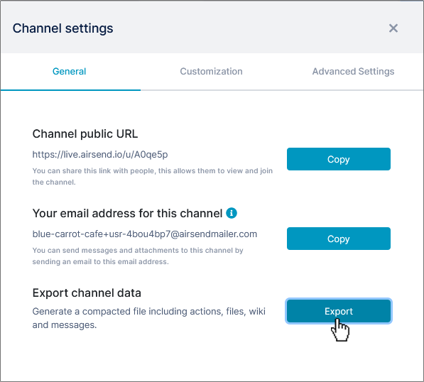This screenshot has width=424, height=382.
Task: Click the Channel settings dialog title
Action: coord(62,28)
